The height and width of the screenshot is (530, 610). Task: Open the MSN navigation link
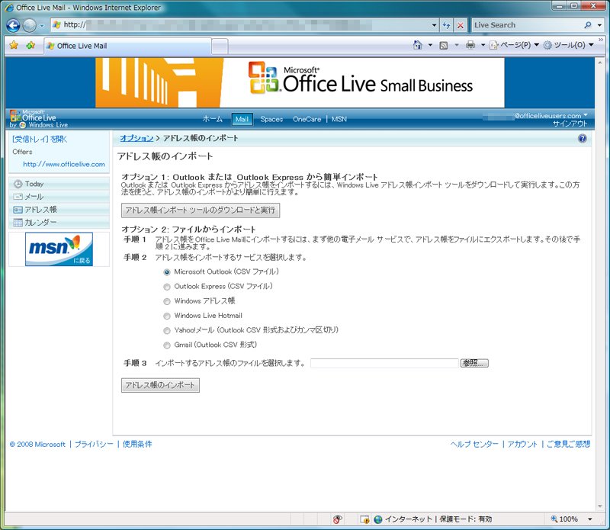click(x=339, y=120)
